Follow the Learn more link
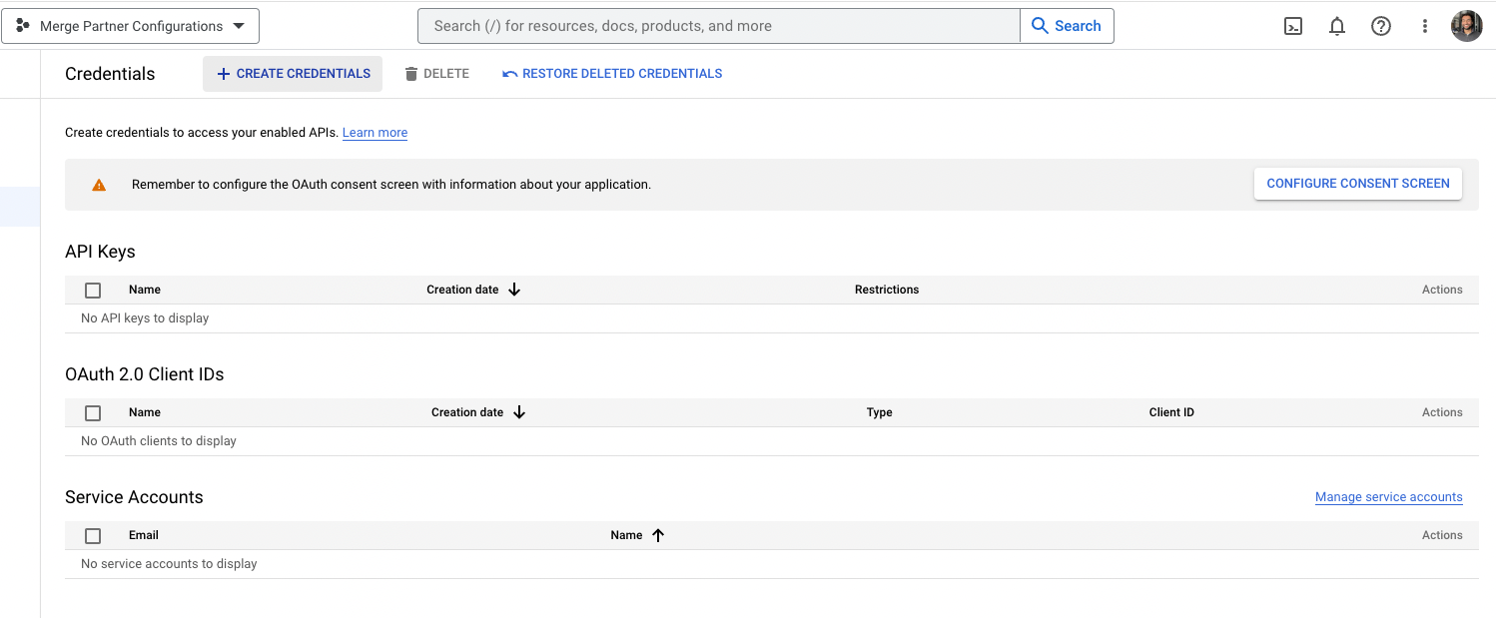The height and width of the screenshot is (618, 1496). [374, 133]
